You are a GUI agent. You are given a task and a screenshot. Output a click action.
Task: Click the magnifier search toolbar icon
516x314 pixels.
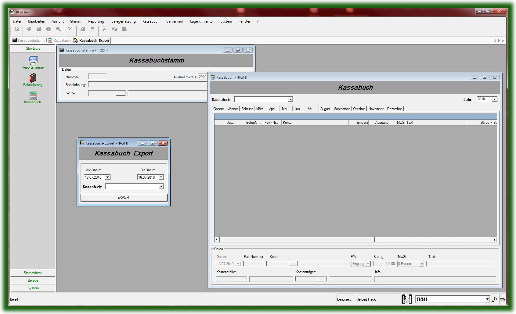(58, 29)
